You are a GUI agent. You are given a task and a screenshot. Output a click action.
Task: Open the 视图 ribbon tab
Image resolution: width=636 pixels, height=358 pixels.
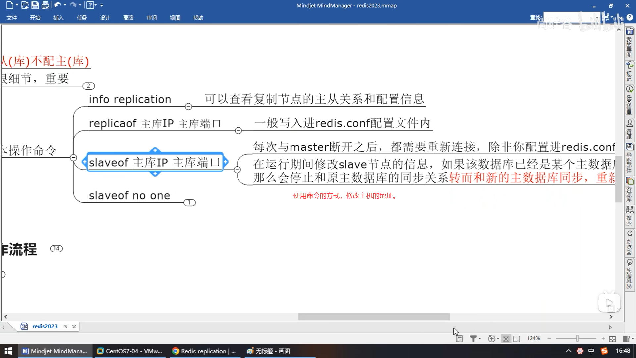click(175, 18)
